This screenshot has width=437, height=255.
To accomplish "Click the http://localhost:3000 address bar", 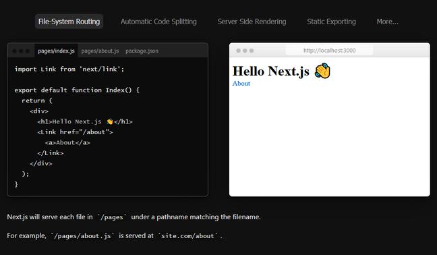I will [329, 51].
